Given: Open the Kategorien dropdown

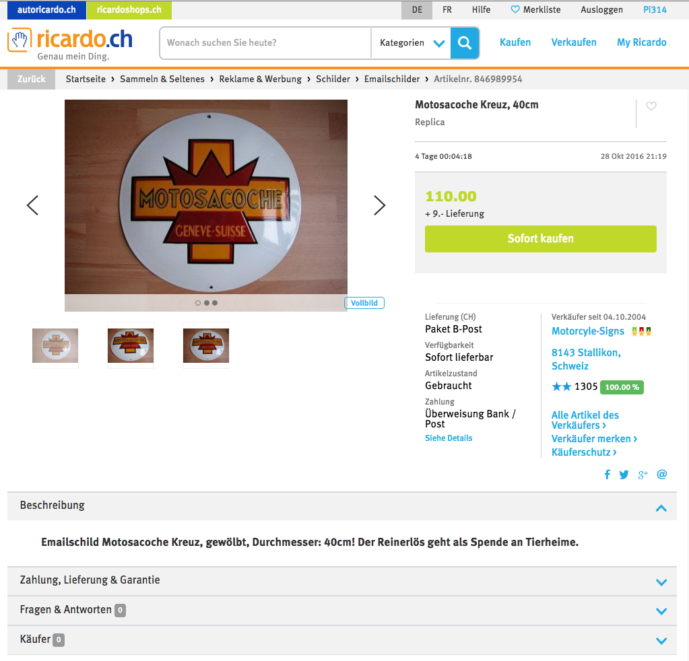Looking at the screenshot, I should pyautogui.click(x=412, y=42).
